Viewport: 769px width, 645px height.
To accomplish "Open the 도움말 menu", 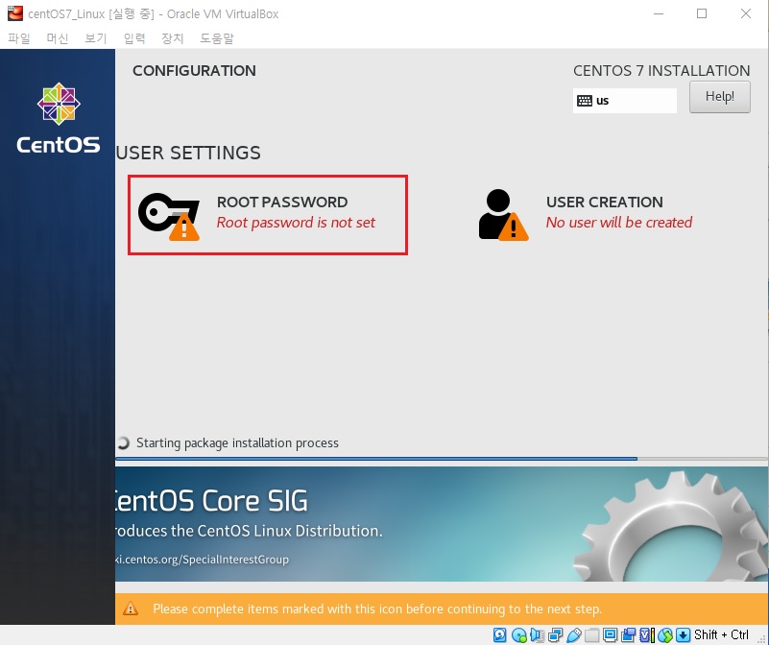I will tap(217, 38).
